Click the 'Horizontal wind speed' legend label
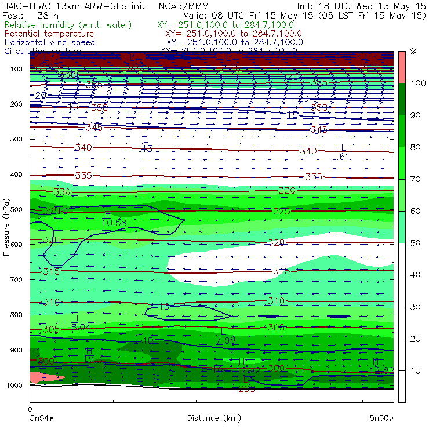 point(50,42)
